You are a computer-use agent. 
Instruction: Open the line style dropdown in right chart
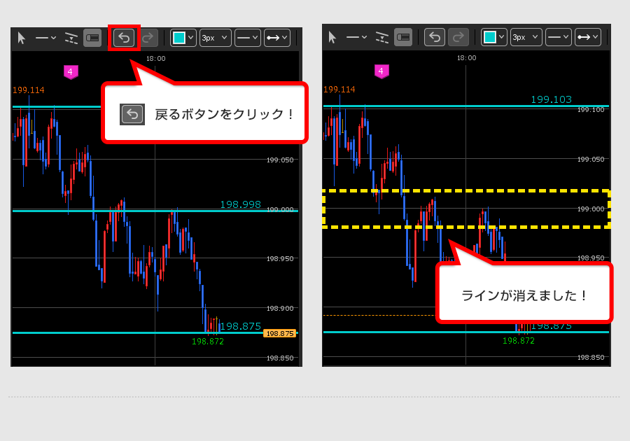coord(558,37)
